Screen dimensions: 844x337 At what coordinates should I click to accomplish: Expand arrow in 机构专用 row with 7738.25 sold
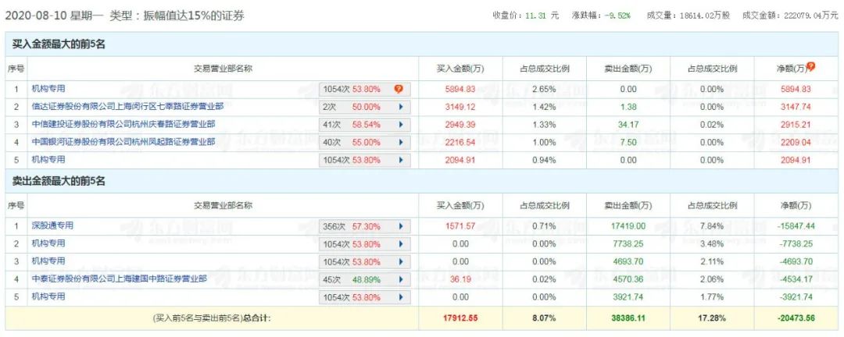[401, 243]
